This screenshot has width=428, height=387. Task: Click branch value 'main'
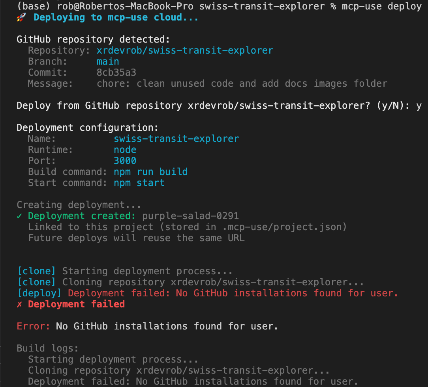pyautogui.click(x=108, y=61)
